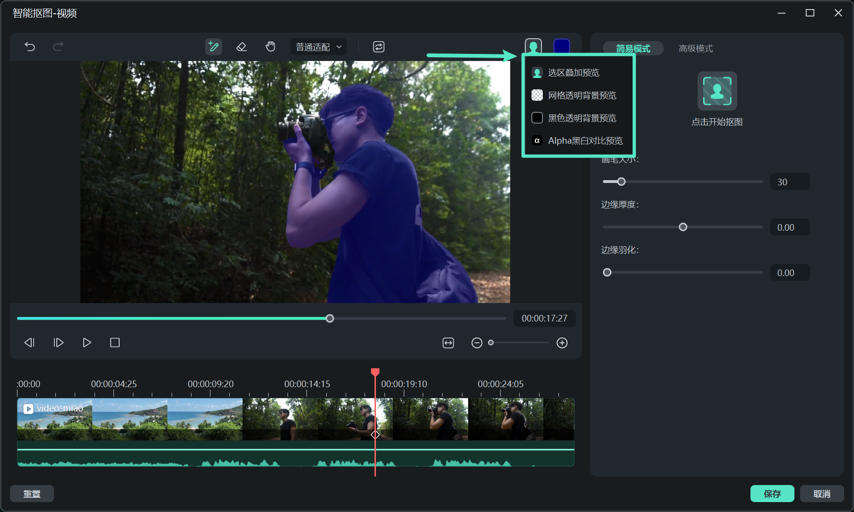Zoom out timeline with minus icon
This screenshot has height=512, width=854.
[x=477, y=343]
